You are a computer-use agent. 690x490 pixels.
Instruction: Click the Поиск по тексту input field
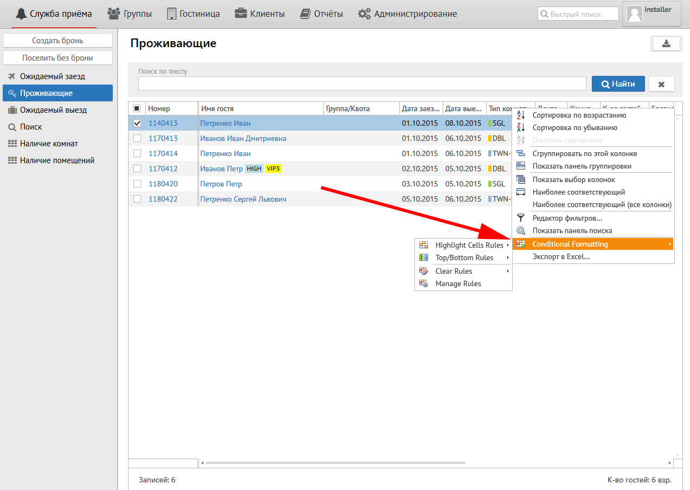coord(362,83)
